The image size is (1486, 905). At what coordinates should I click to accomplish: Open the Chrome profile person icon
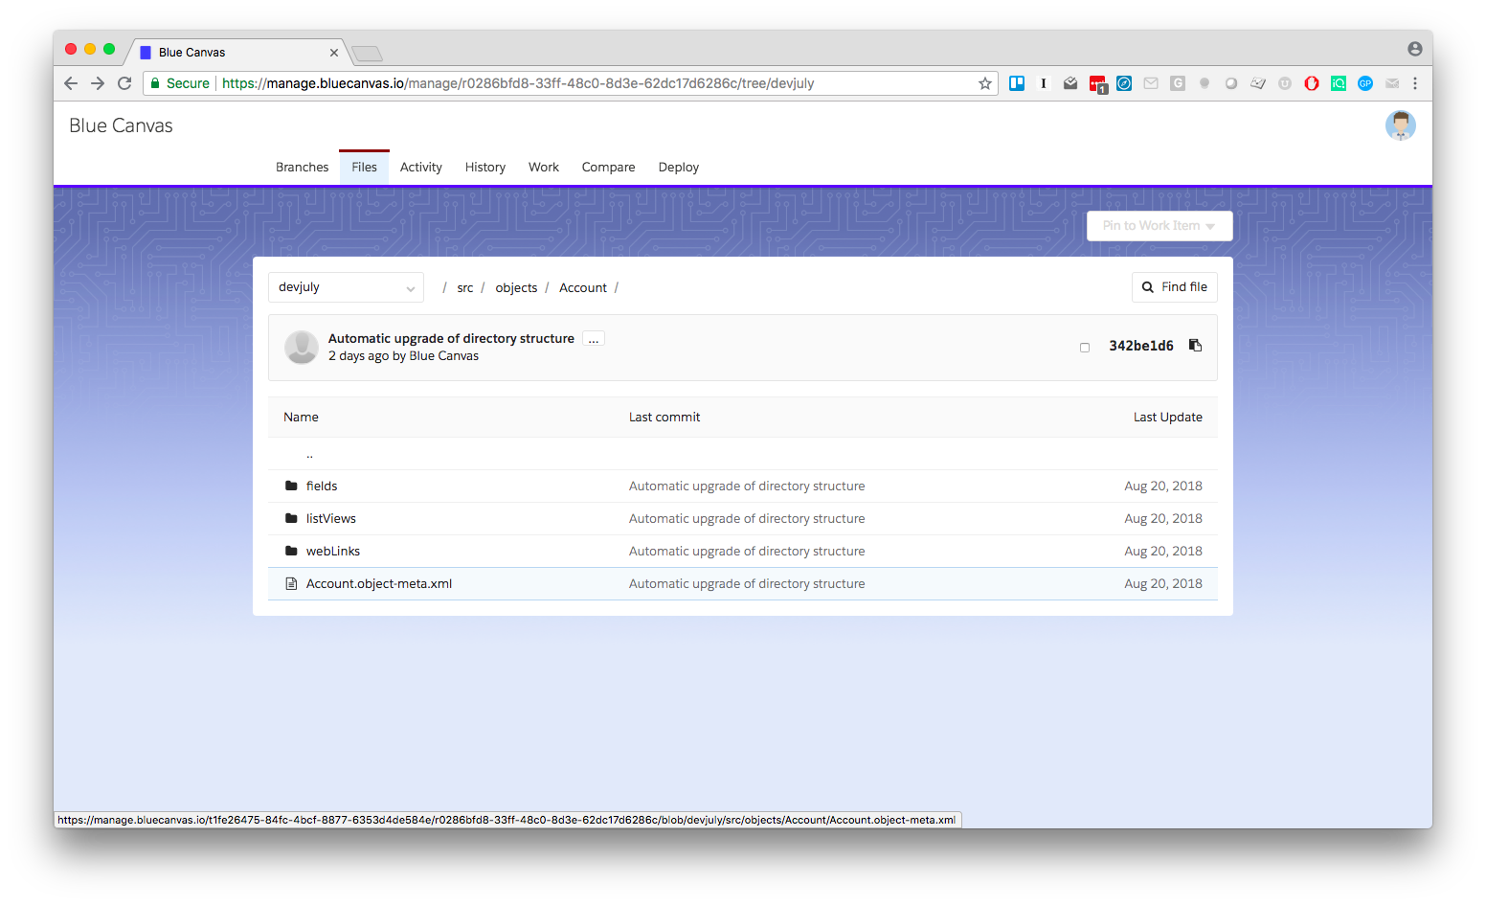click(1415, 49)
